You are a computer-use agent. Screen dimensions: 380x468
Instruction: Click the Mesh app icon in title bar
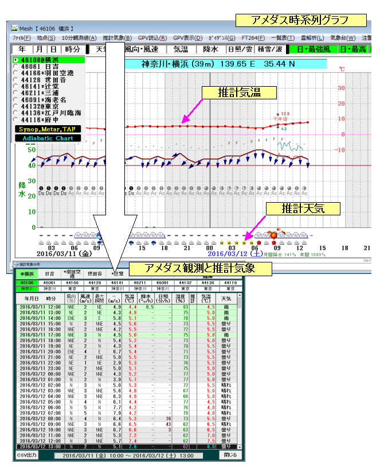coord(14,28)
